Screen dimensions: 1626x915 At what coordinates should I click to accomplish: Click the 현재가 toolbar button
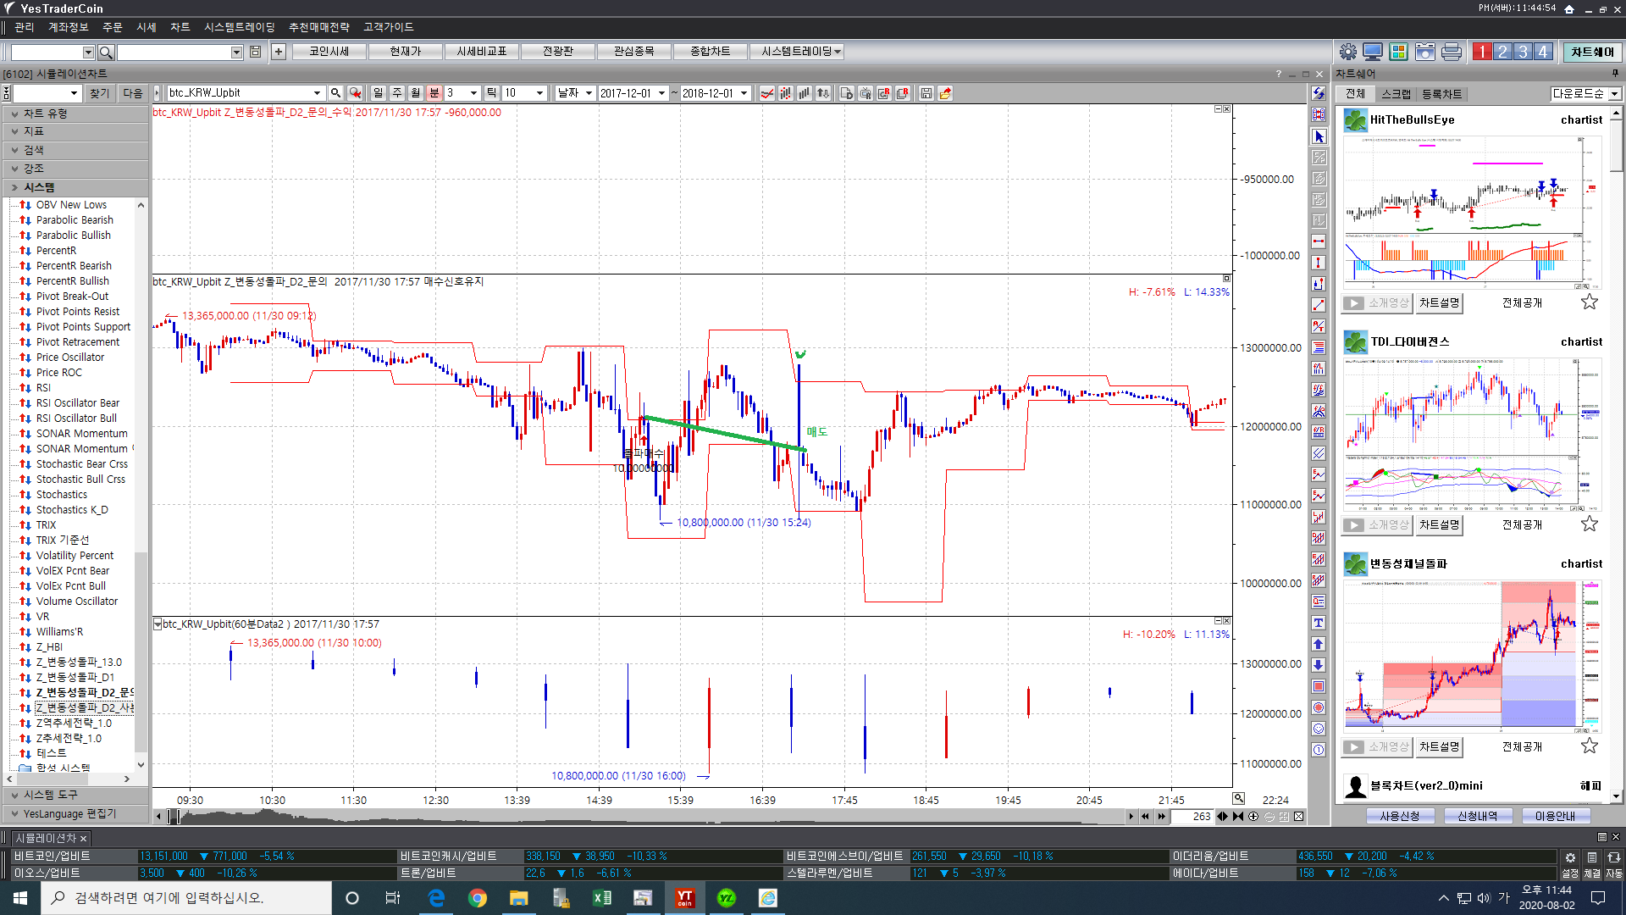click(x=405, y=52)
